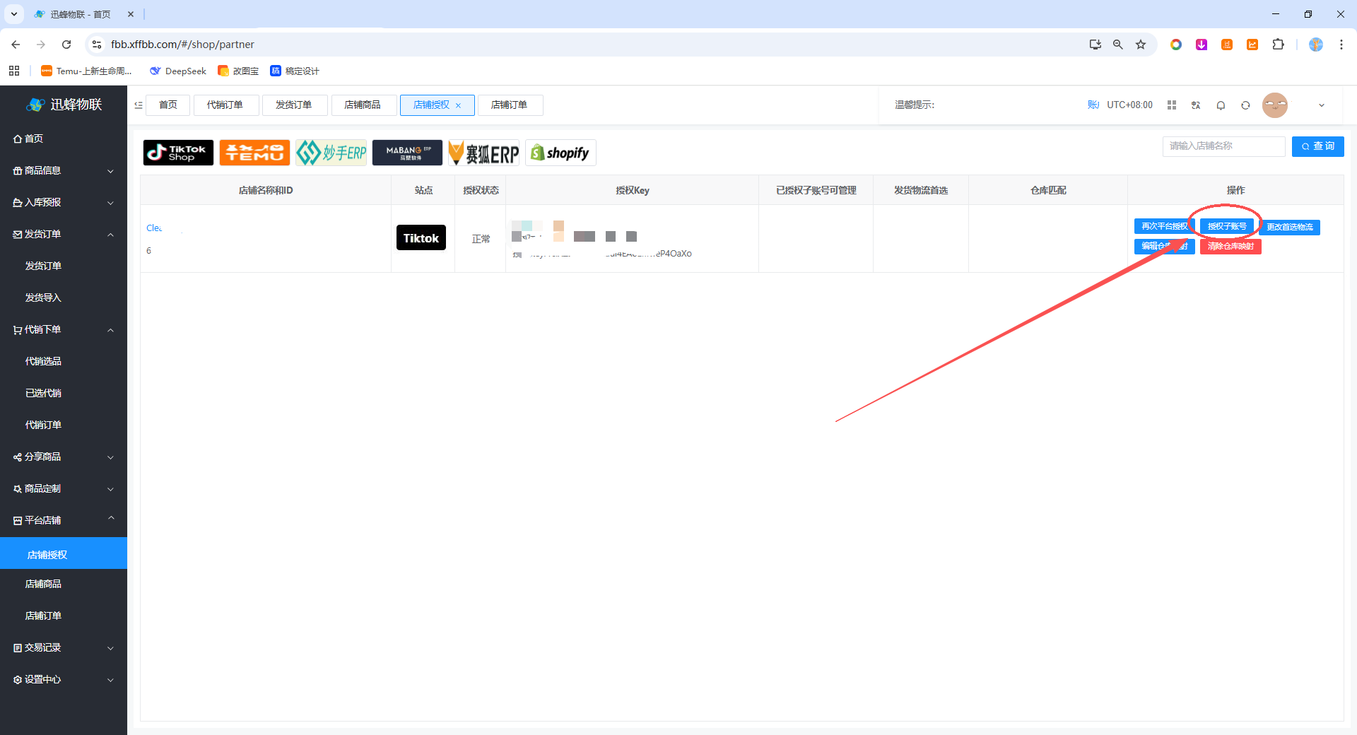The width and height of the screenshot is (1357, 735).
Task: Select the Temu platform logo
Action: click(x=254, y=153)
